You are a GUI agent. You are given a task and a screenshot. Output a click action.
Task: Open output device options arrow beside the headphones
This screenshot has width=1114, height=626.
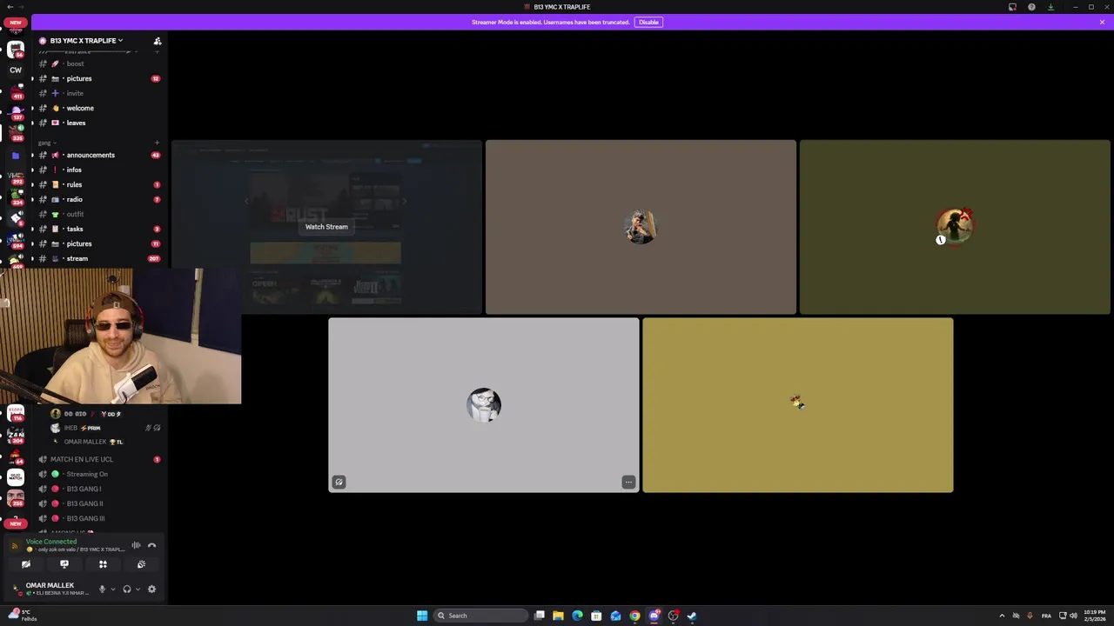point(137,589)
